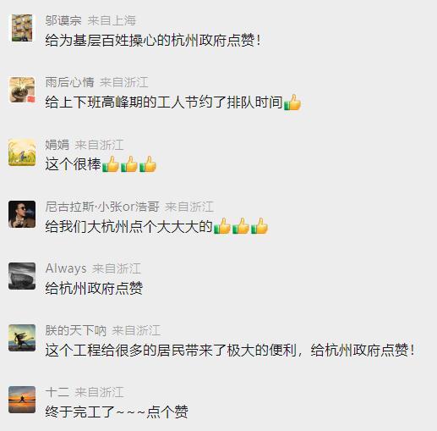Image resolution: width=437 pixels, height=431 pixels.
Task: Open 十二's sunset avatar
Action: click(x=22, y=400)
